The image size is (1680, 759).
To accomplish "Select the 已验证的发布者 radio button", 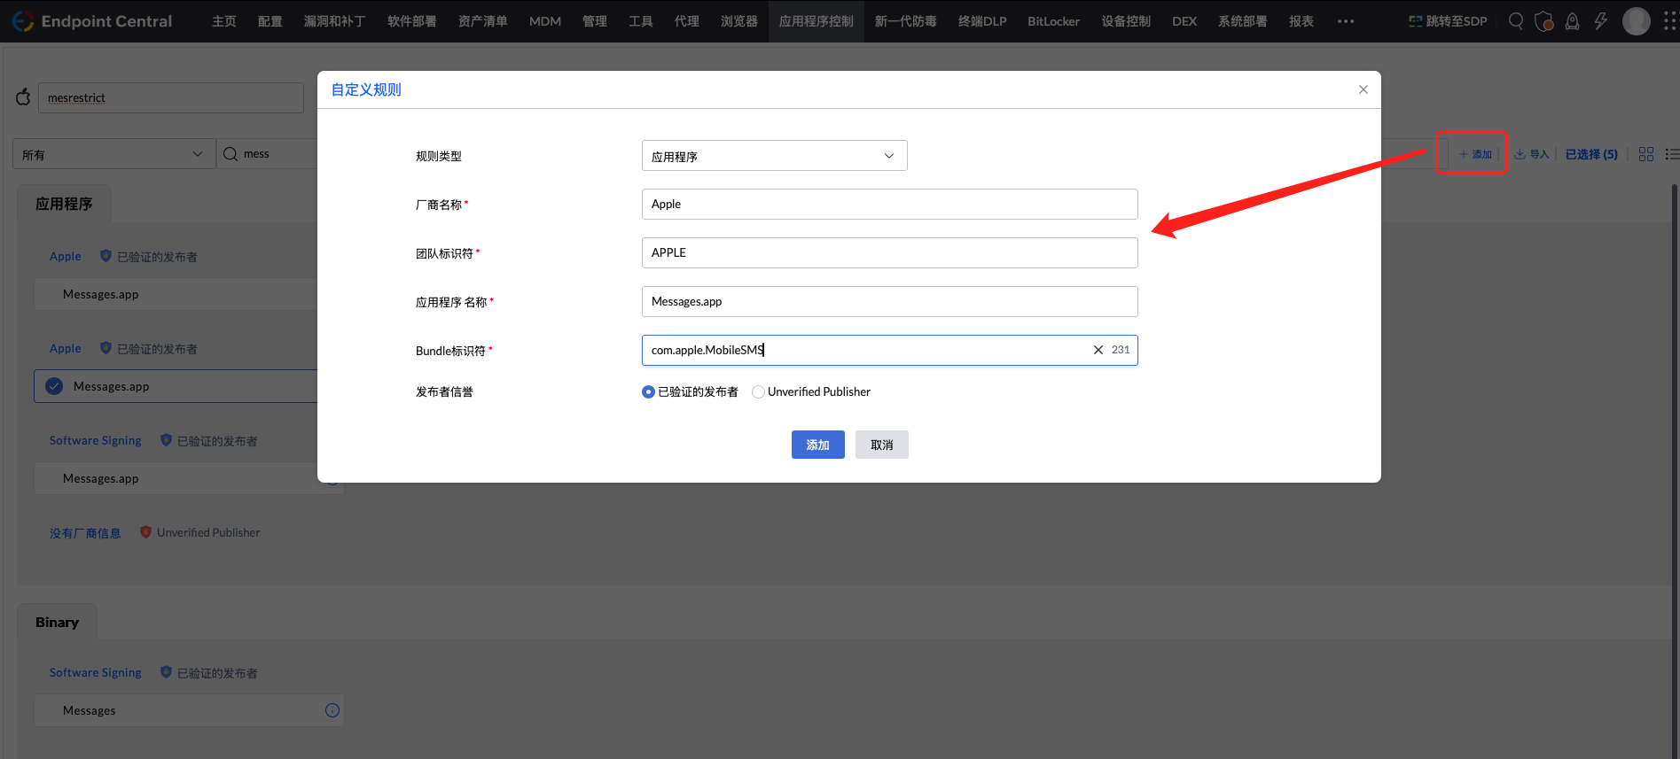I will 648,392.
